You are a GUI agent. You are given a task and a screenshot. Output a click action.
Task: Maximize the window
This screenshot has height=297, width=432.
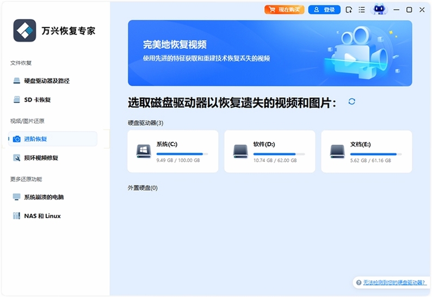pos(409,10)
